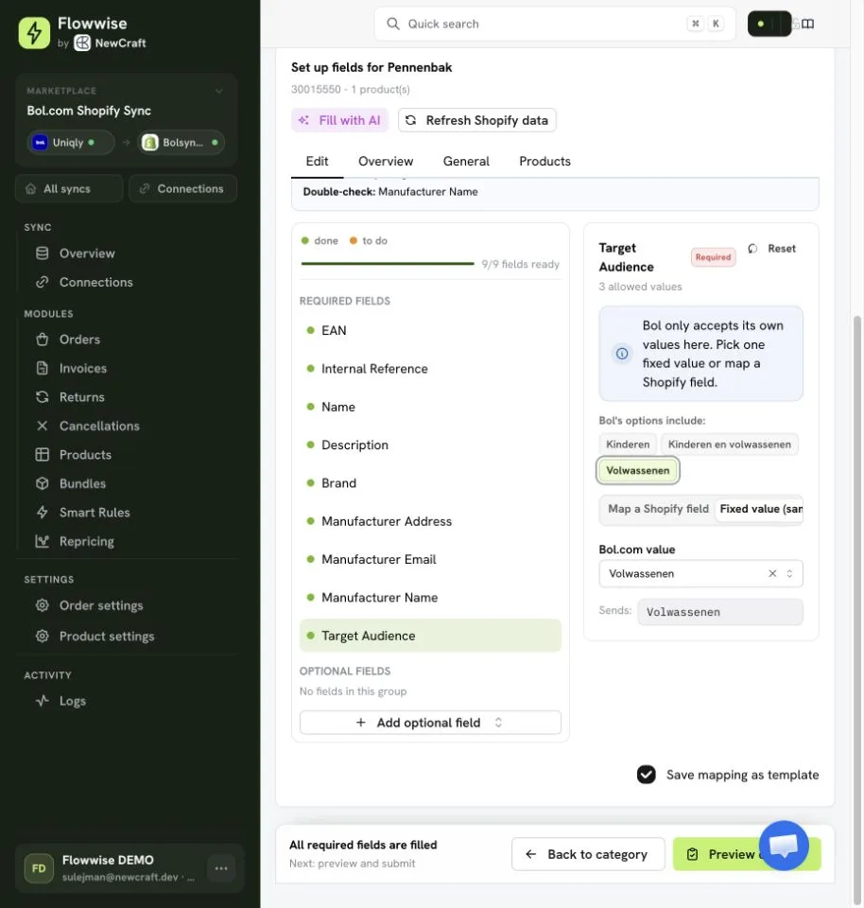Open the Orders module
The image size is (864, 908).
click(79, 340)
